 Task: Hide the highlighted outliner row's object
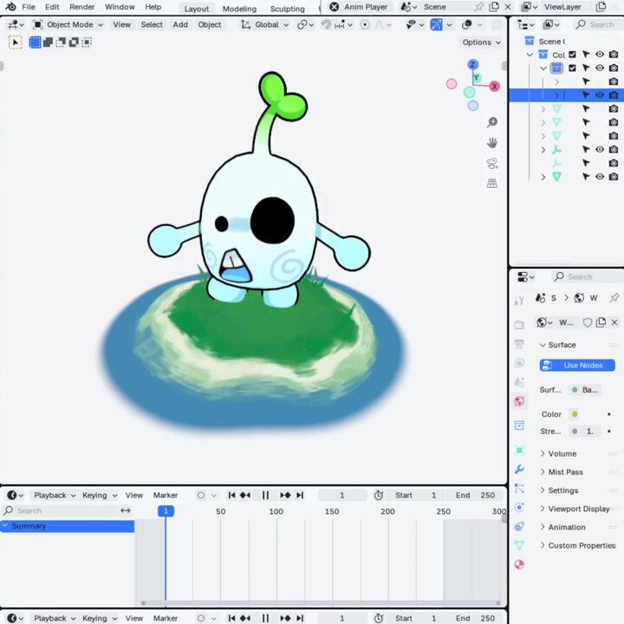click(x=600, y=95)
